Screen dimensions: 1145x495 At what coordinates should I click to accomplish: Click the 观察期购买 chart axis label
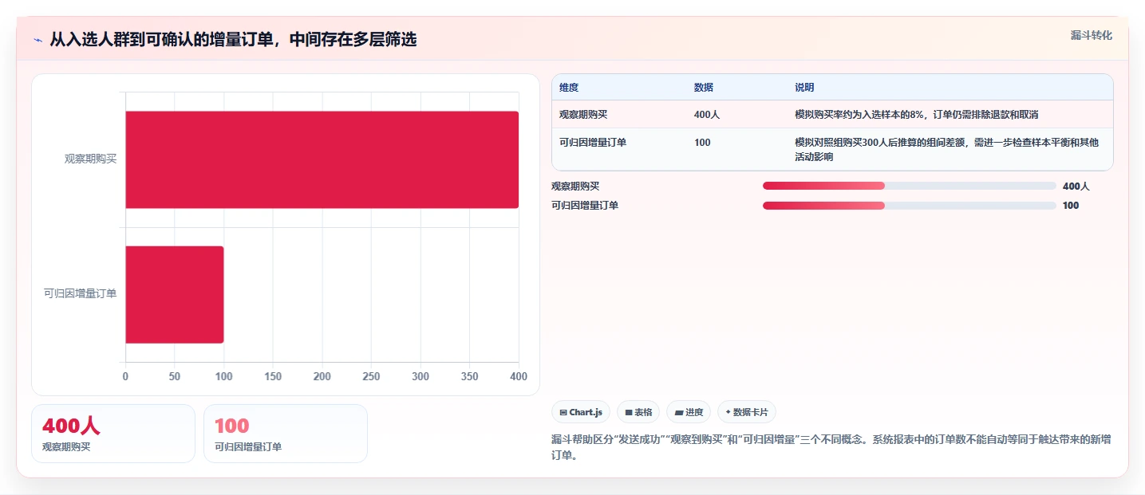90,159
